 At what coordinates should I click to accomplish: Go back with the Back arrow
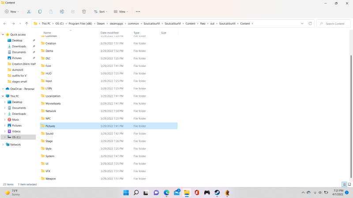click(5, 24)
